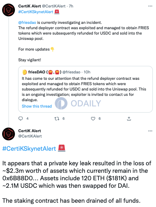Open three-dot menu on top tweet
Screen dimensions: 156x207
pos(150,6)
